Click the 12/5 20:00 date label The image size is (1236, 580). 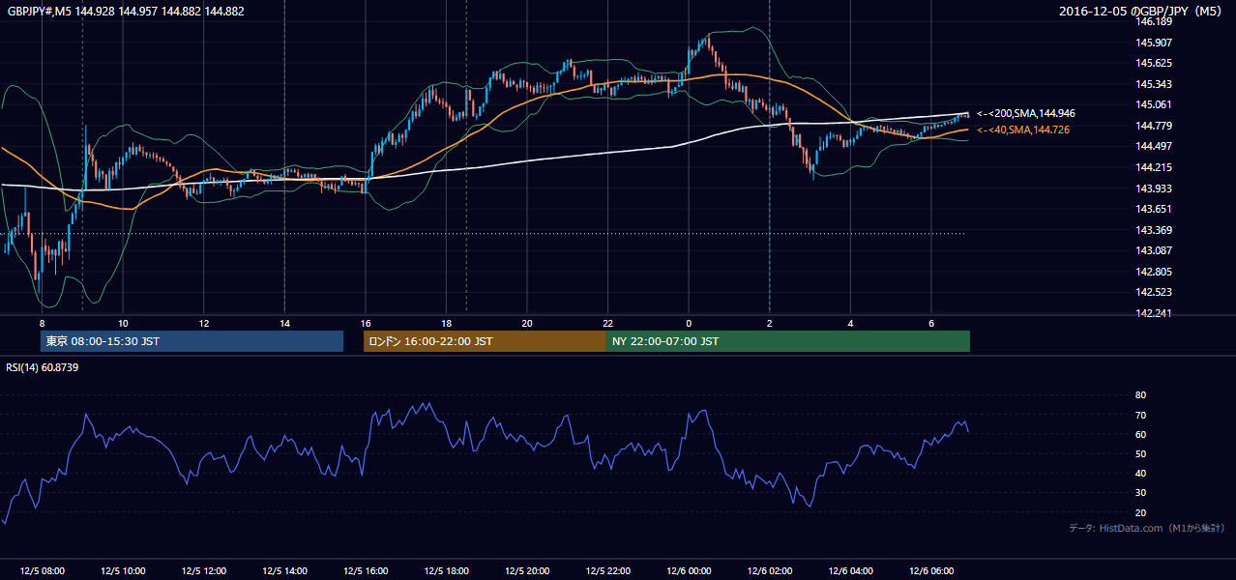point(526,571)
